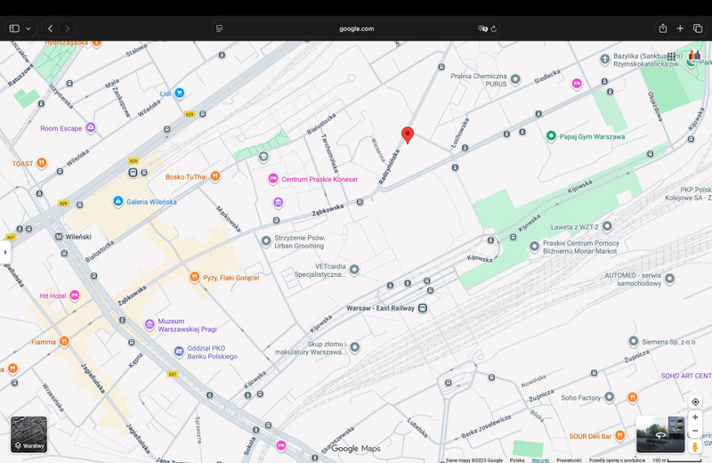Click the red location pin marker
712x463 pixels.
pyautogui.click(x=408, y=134)
